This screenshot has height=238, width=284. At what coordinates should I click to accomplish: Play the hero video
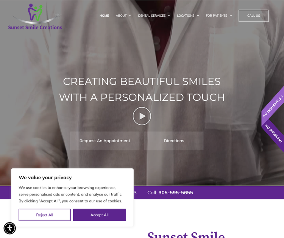pos(142,116)
